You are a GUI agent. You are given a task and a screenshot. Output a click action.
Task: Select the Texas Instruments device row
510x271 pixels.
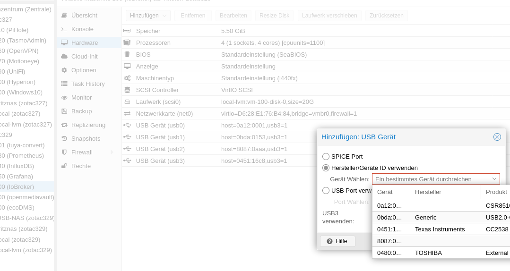(x=441, y=229)
